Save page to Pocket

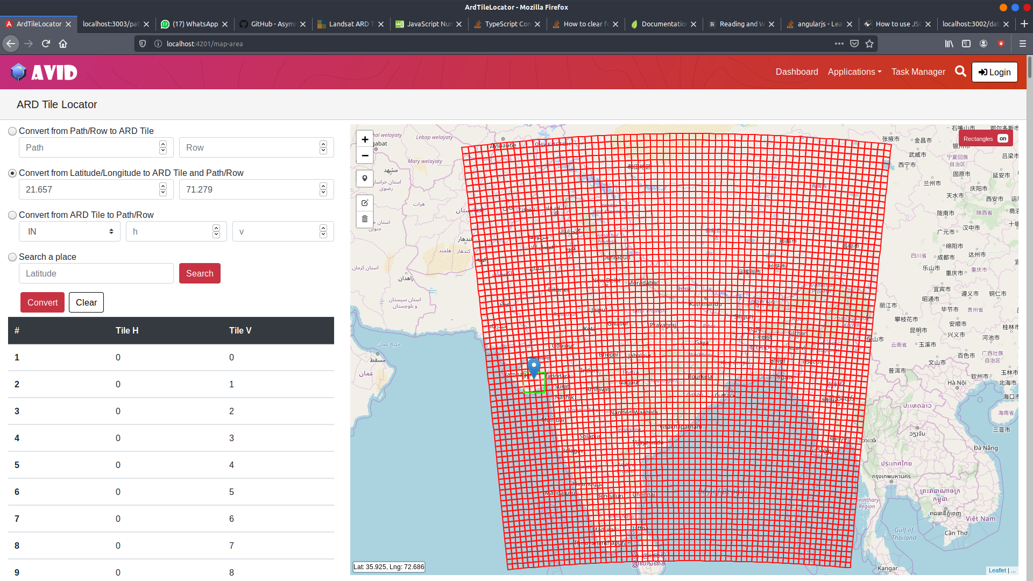click(x=854, y=44)
